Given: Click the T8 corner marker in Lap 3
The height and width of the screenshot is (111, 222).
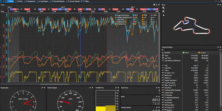Looking at the screenshot, I should (x=80, y=9).
